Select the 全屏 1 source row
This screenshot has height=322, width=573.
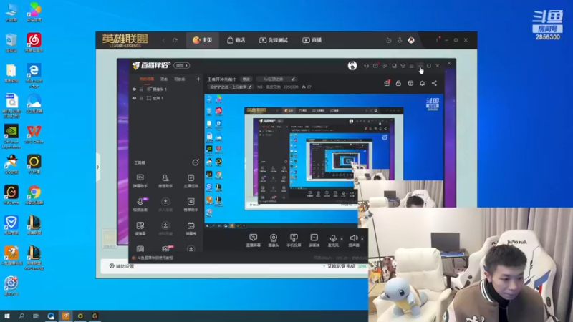pyautogui.click(x=166, y=98)
